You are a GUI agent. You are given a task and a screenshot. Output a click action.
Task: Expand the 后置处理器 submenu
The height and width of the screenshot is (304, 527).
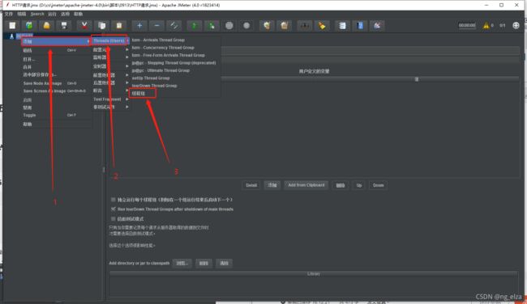coord(110,82)
